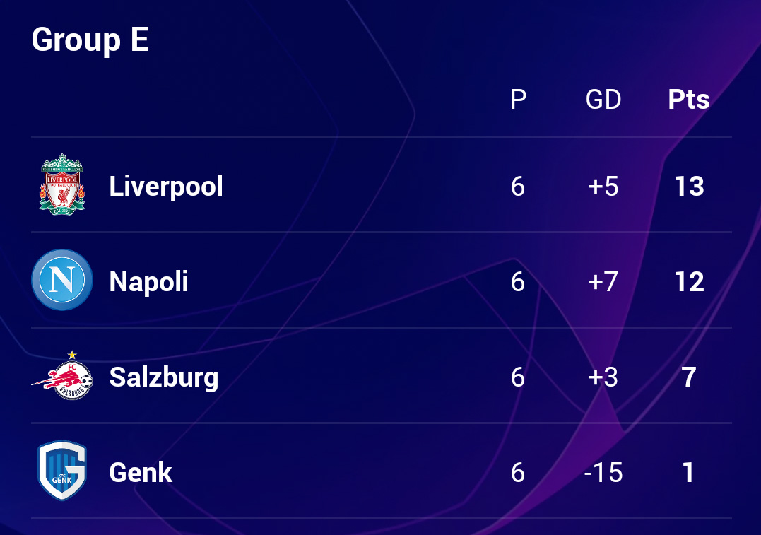Click the Pts column header
761x535 pixels.
[x=689, y=100]
